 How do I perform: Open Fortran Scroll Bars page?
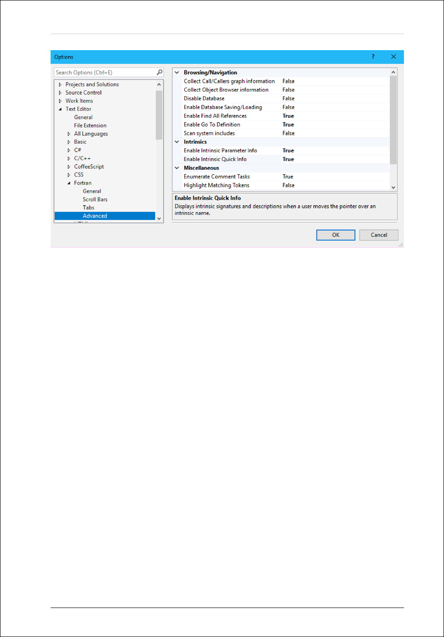95,200
